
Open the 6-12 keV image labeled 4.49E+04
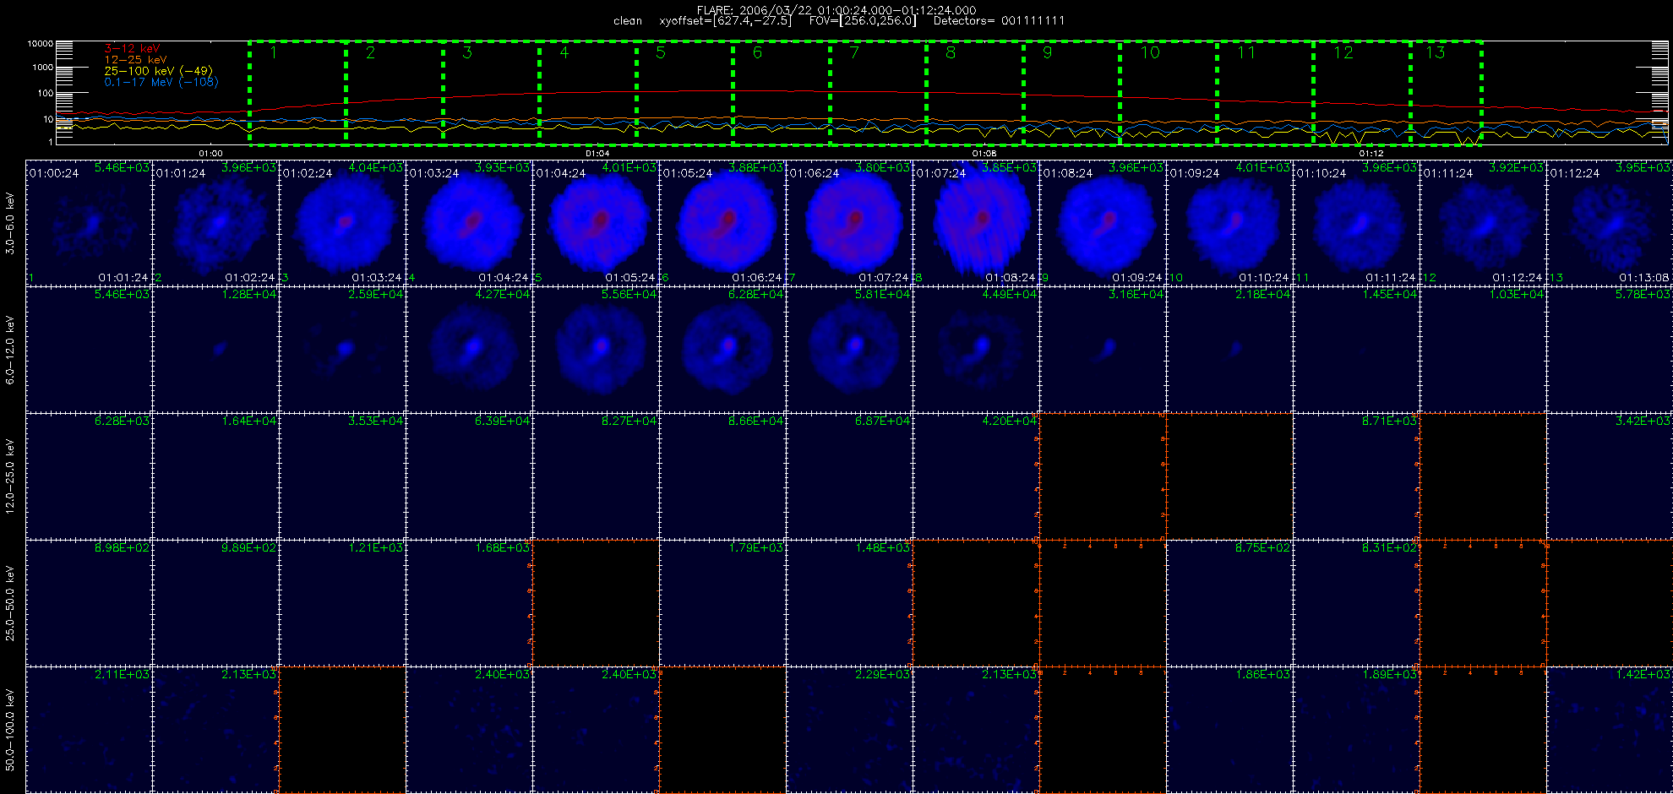[976, 349]
